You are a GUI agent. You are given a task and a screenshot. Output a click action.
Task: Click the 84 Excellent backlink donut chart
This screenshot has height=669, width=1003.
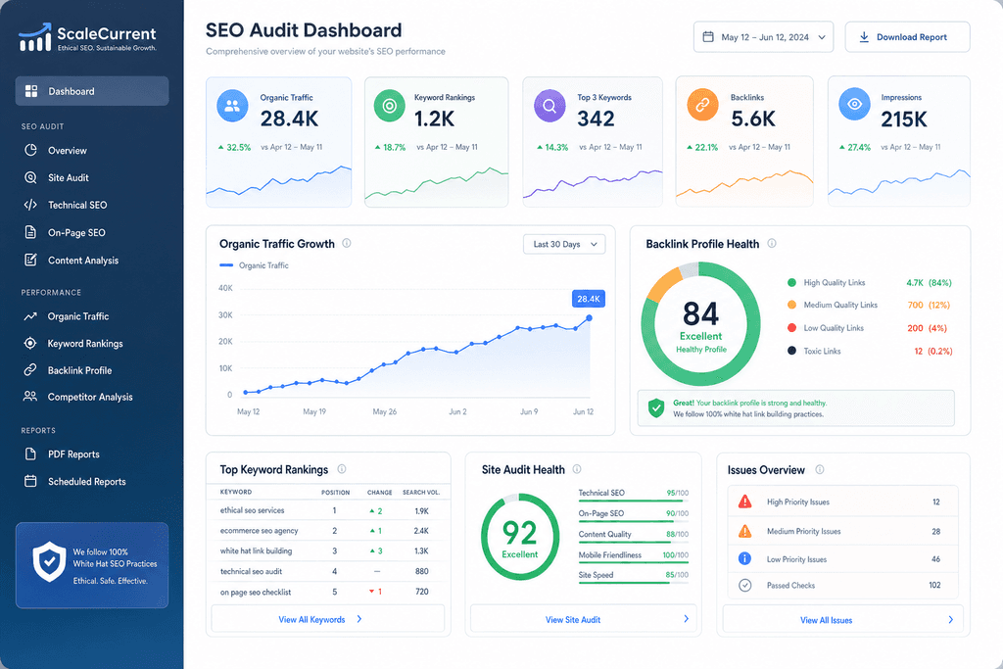click(x=700, y=323)
